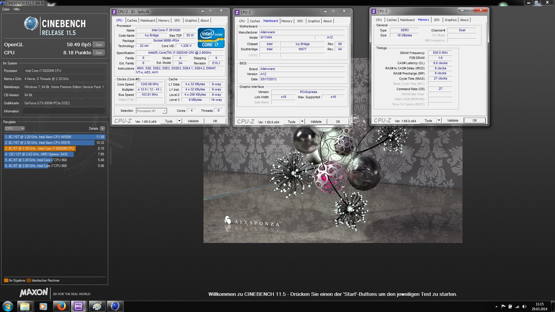Image resolution: width=555 pixels, height=312 pixels.
Task: Select SPD tab in CPU-Z ID window
Action: (177, 21)
